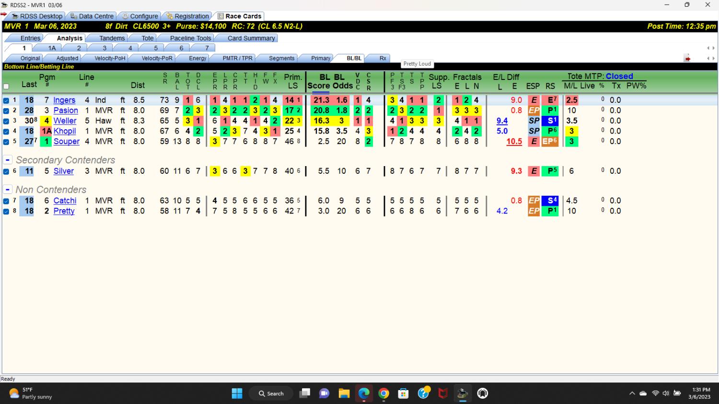
Task: Open Task View from the taskbar
Action: point(304,393)
